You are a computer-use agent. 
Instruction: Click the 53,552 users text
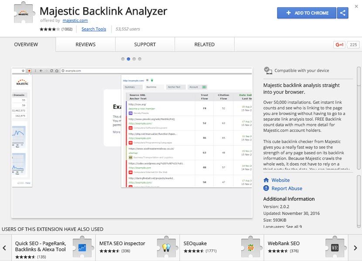(128, 29)
